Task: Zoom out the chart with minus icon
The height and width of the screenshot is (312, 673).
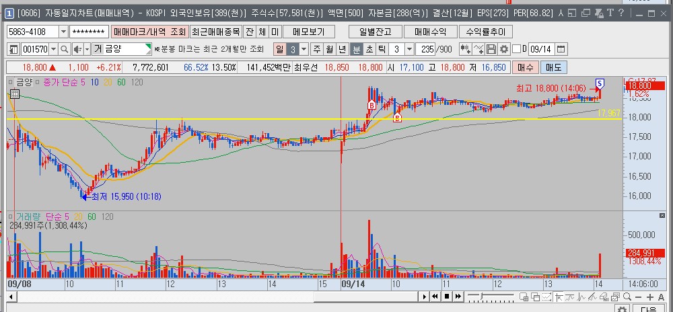Action: 639,297
